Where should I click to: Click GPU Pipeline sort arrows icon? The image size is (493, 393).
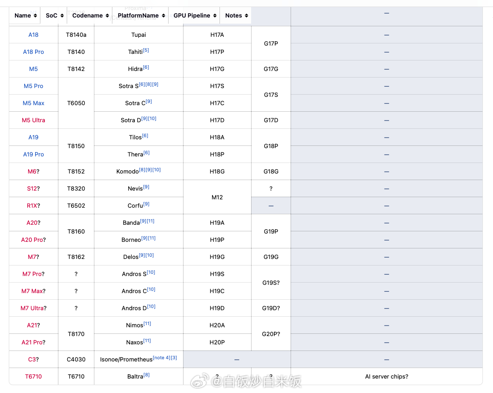[215, 16]
